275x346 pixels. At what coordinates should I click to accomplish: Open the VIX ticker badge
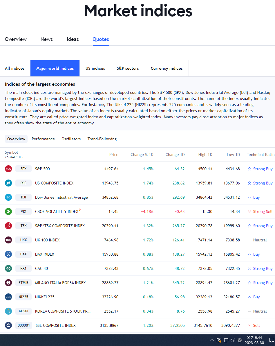(x=23, y=211)
